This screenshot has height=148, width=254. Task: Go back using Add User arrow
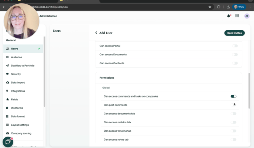tap(96, 33)
